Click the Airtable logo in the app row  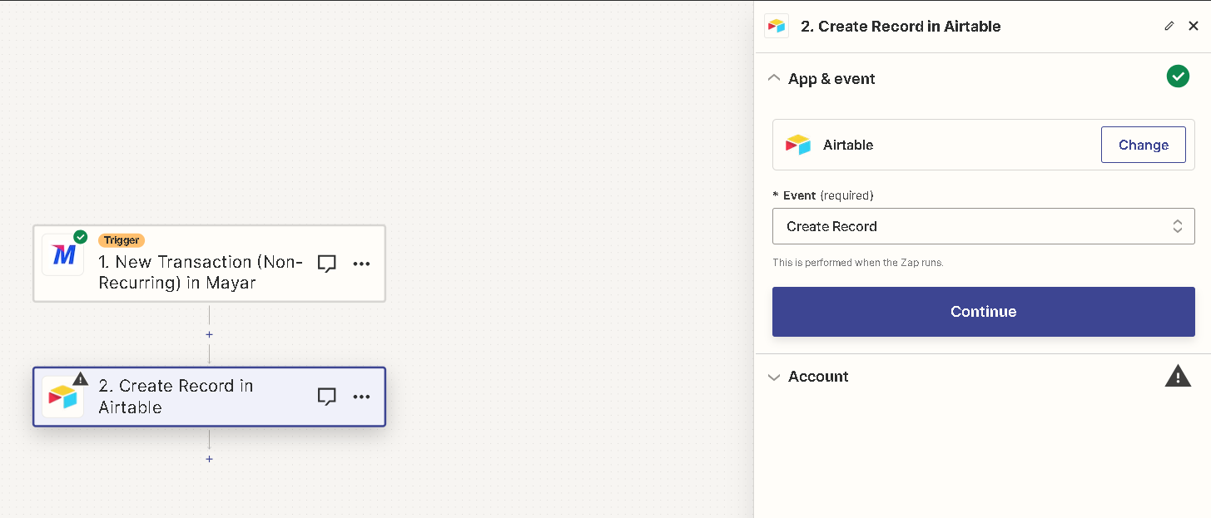tap(798, 145)
